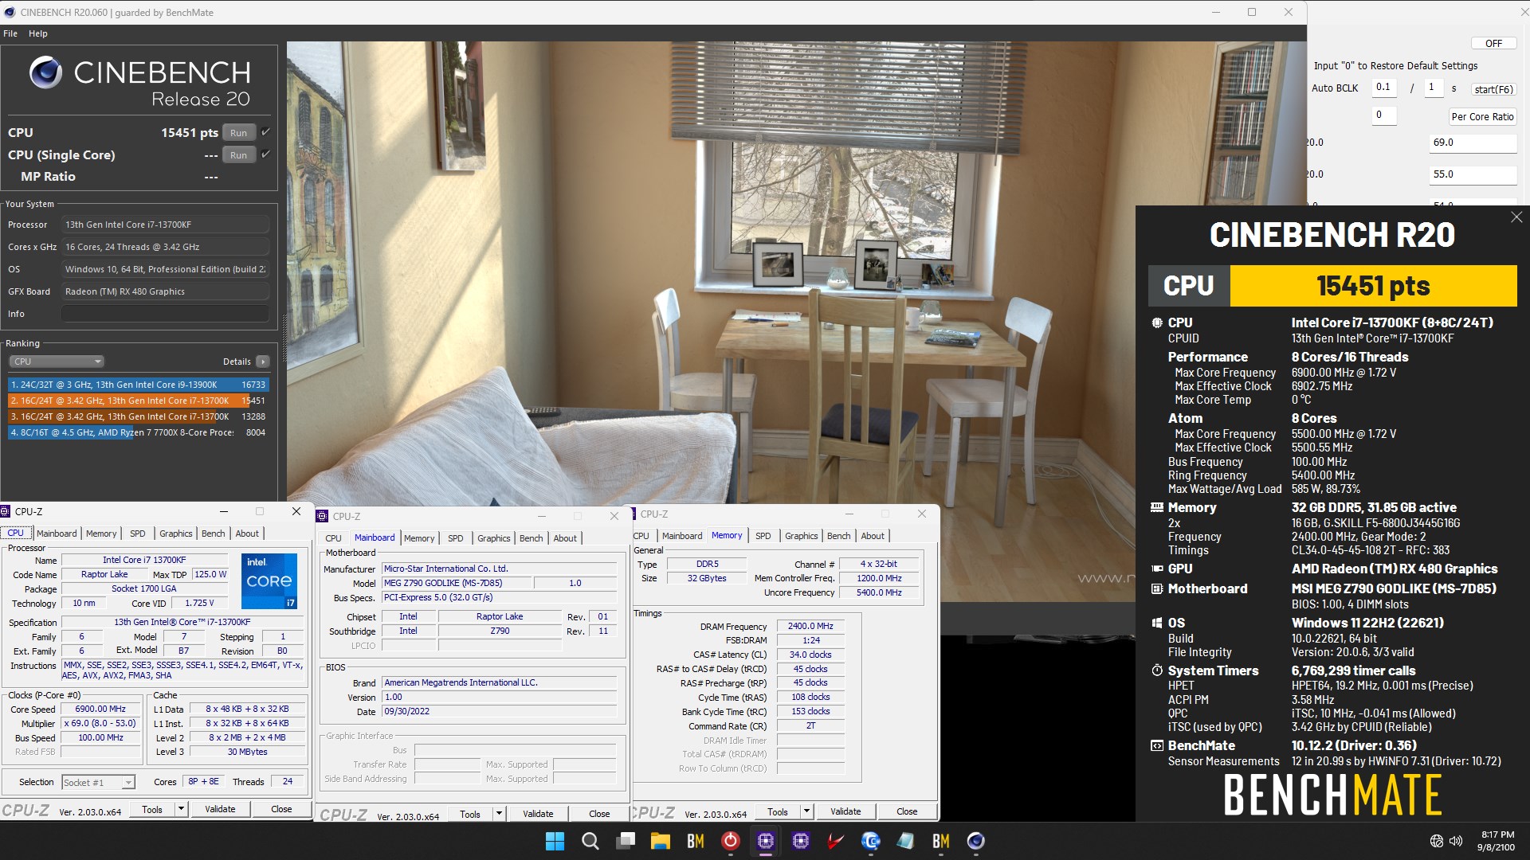Click the second CPU-Z taskbar icon
Image resolution: width=1530 pixels, height=860 pixels.
[x=801, y=841]
